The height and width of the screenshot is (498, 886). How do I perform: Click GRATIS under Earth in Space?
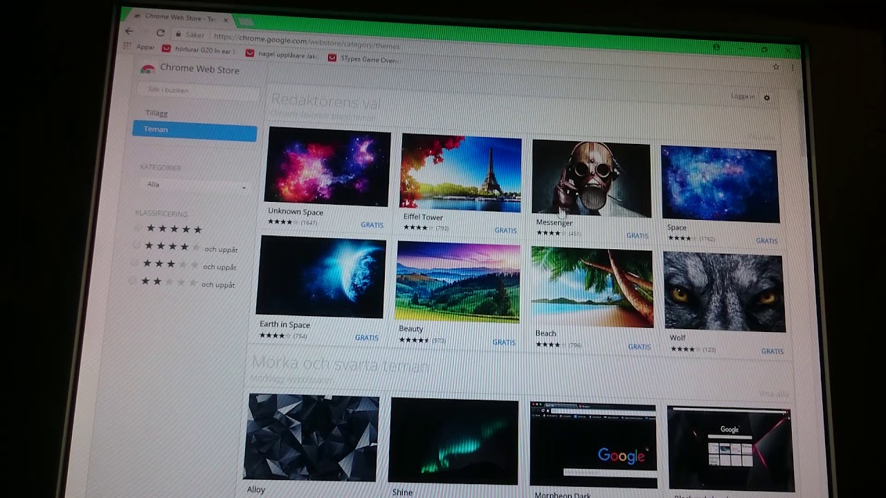pos(367,338)
